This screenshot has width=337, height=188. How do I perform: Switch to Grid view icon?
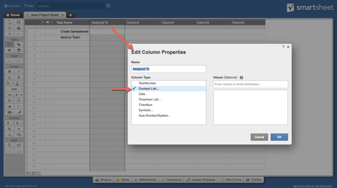pos(9,45)
